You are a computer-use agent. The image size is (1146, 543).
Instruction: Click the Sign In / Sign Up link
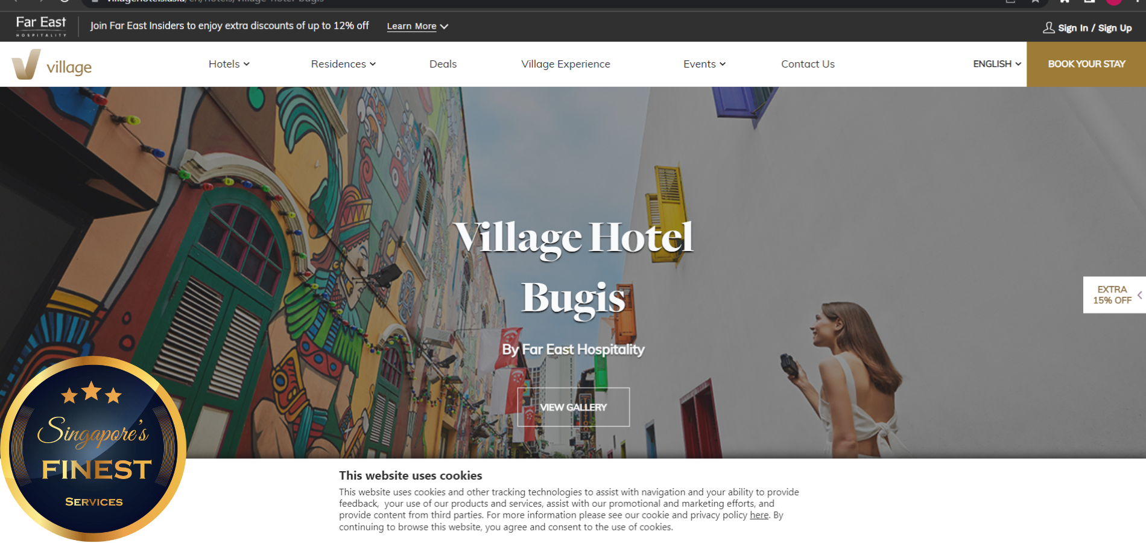tap(1095, 28)
